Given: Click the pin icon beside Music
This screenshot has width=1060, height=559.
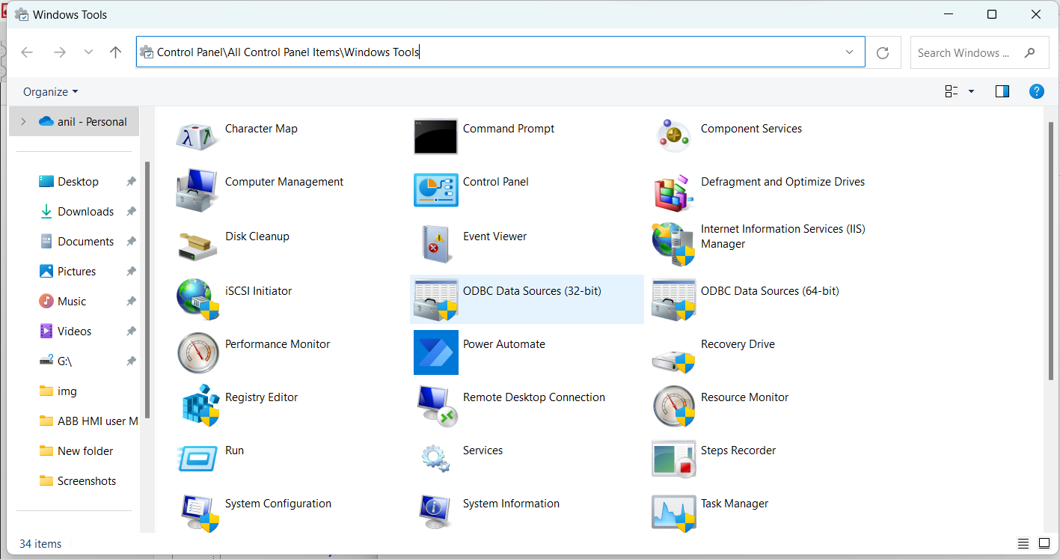Looking at the screenshot, I should (x=131, y=301).
